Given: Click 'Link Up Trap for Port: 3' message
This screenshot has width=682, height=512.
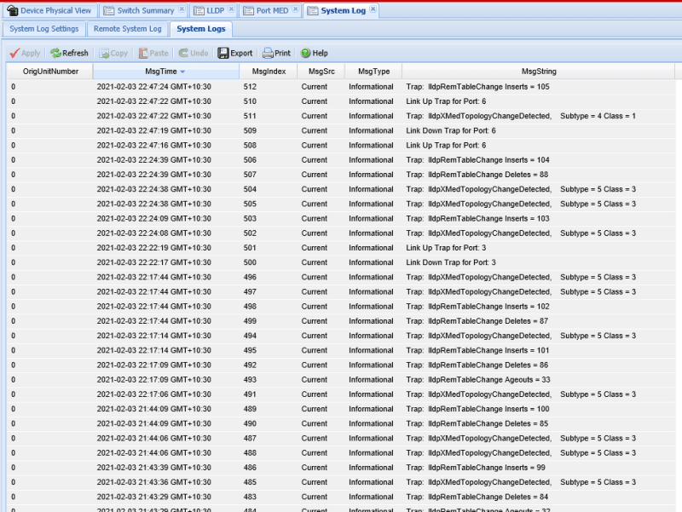Looking at the screenshot, I should 446,248.
